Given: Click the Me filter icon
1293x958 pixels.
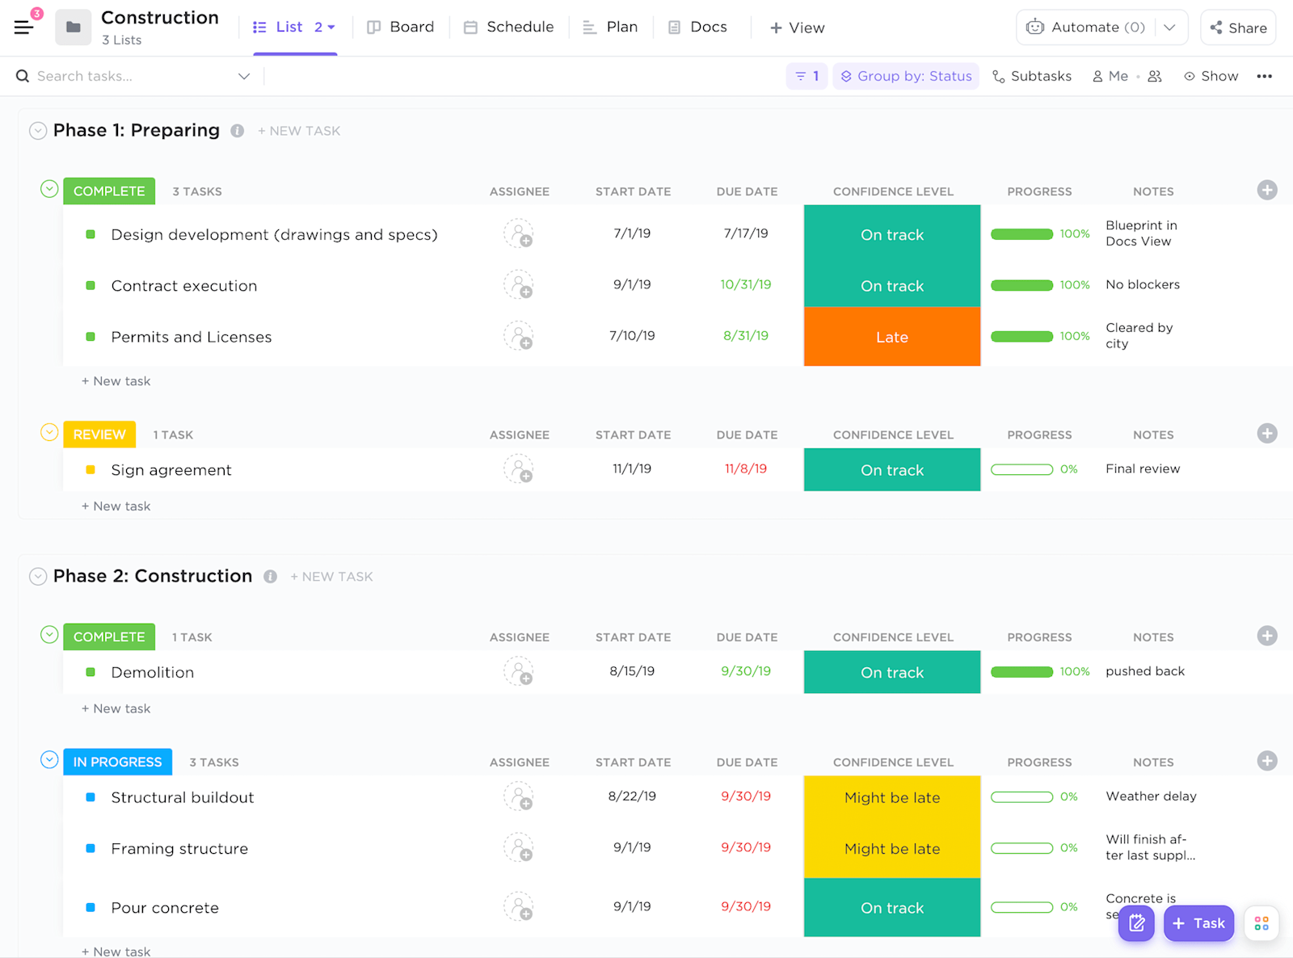Looking at the screenshot, I should point(1097,76).
